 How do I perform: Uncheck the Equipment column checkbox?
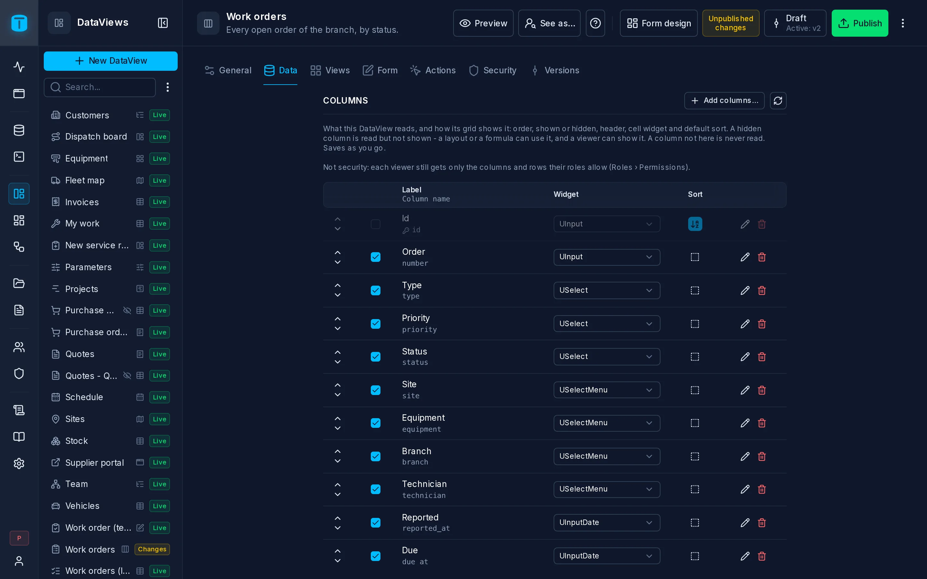point(375,423)
